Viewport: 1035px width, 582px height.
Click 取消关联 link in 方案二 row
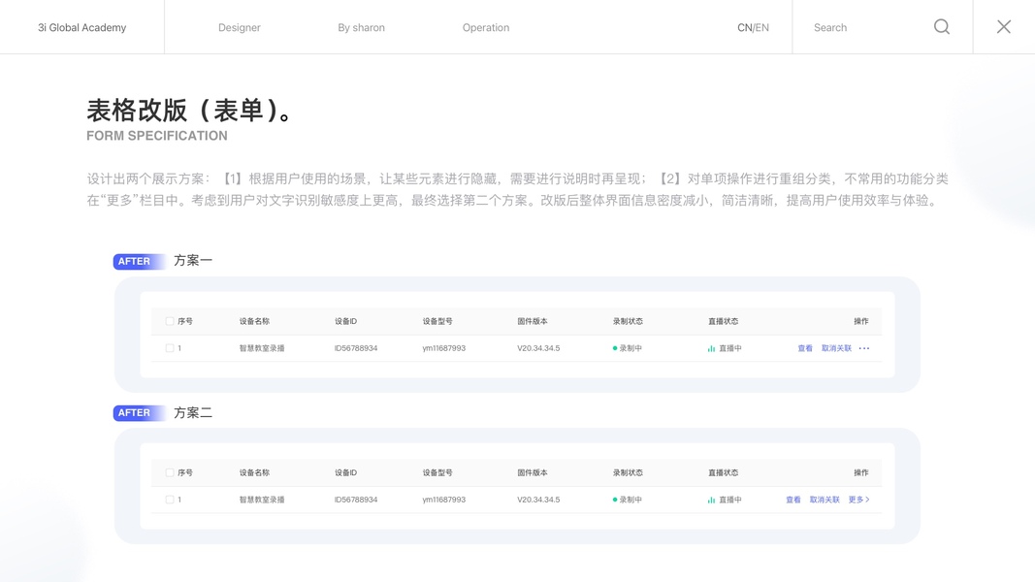click(x=825, y=500)
